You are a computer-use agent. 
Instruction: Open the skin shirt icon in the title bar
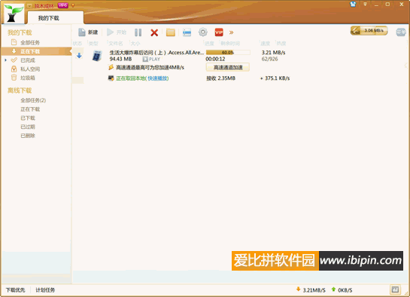click(353, 5)
